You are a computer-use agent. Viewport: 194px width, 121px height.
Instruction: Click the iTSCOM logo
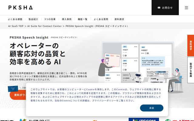(x=144, y=119)
